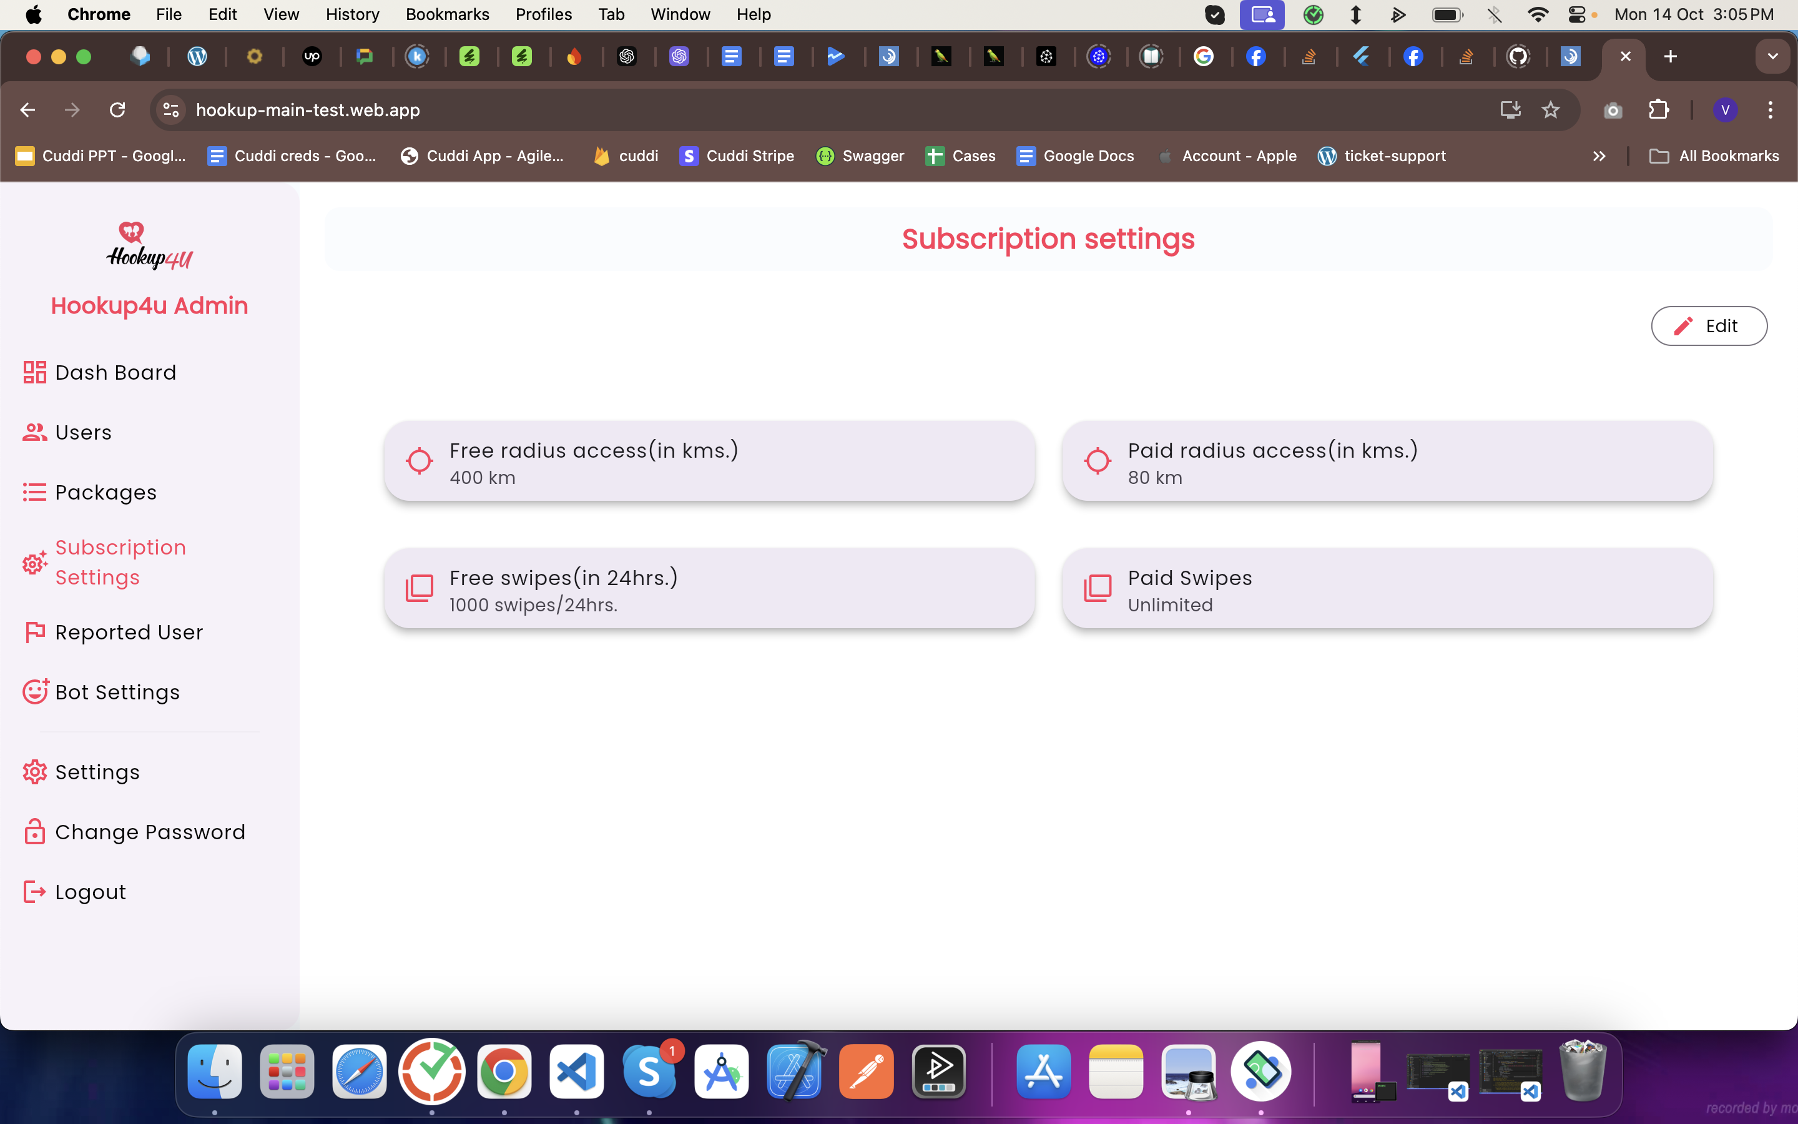Click the Free swipes cards icon
The height and width of the screenshot is (1124, 1798).
[x=419, y=588]
